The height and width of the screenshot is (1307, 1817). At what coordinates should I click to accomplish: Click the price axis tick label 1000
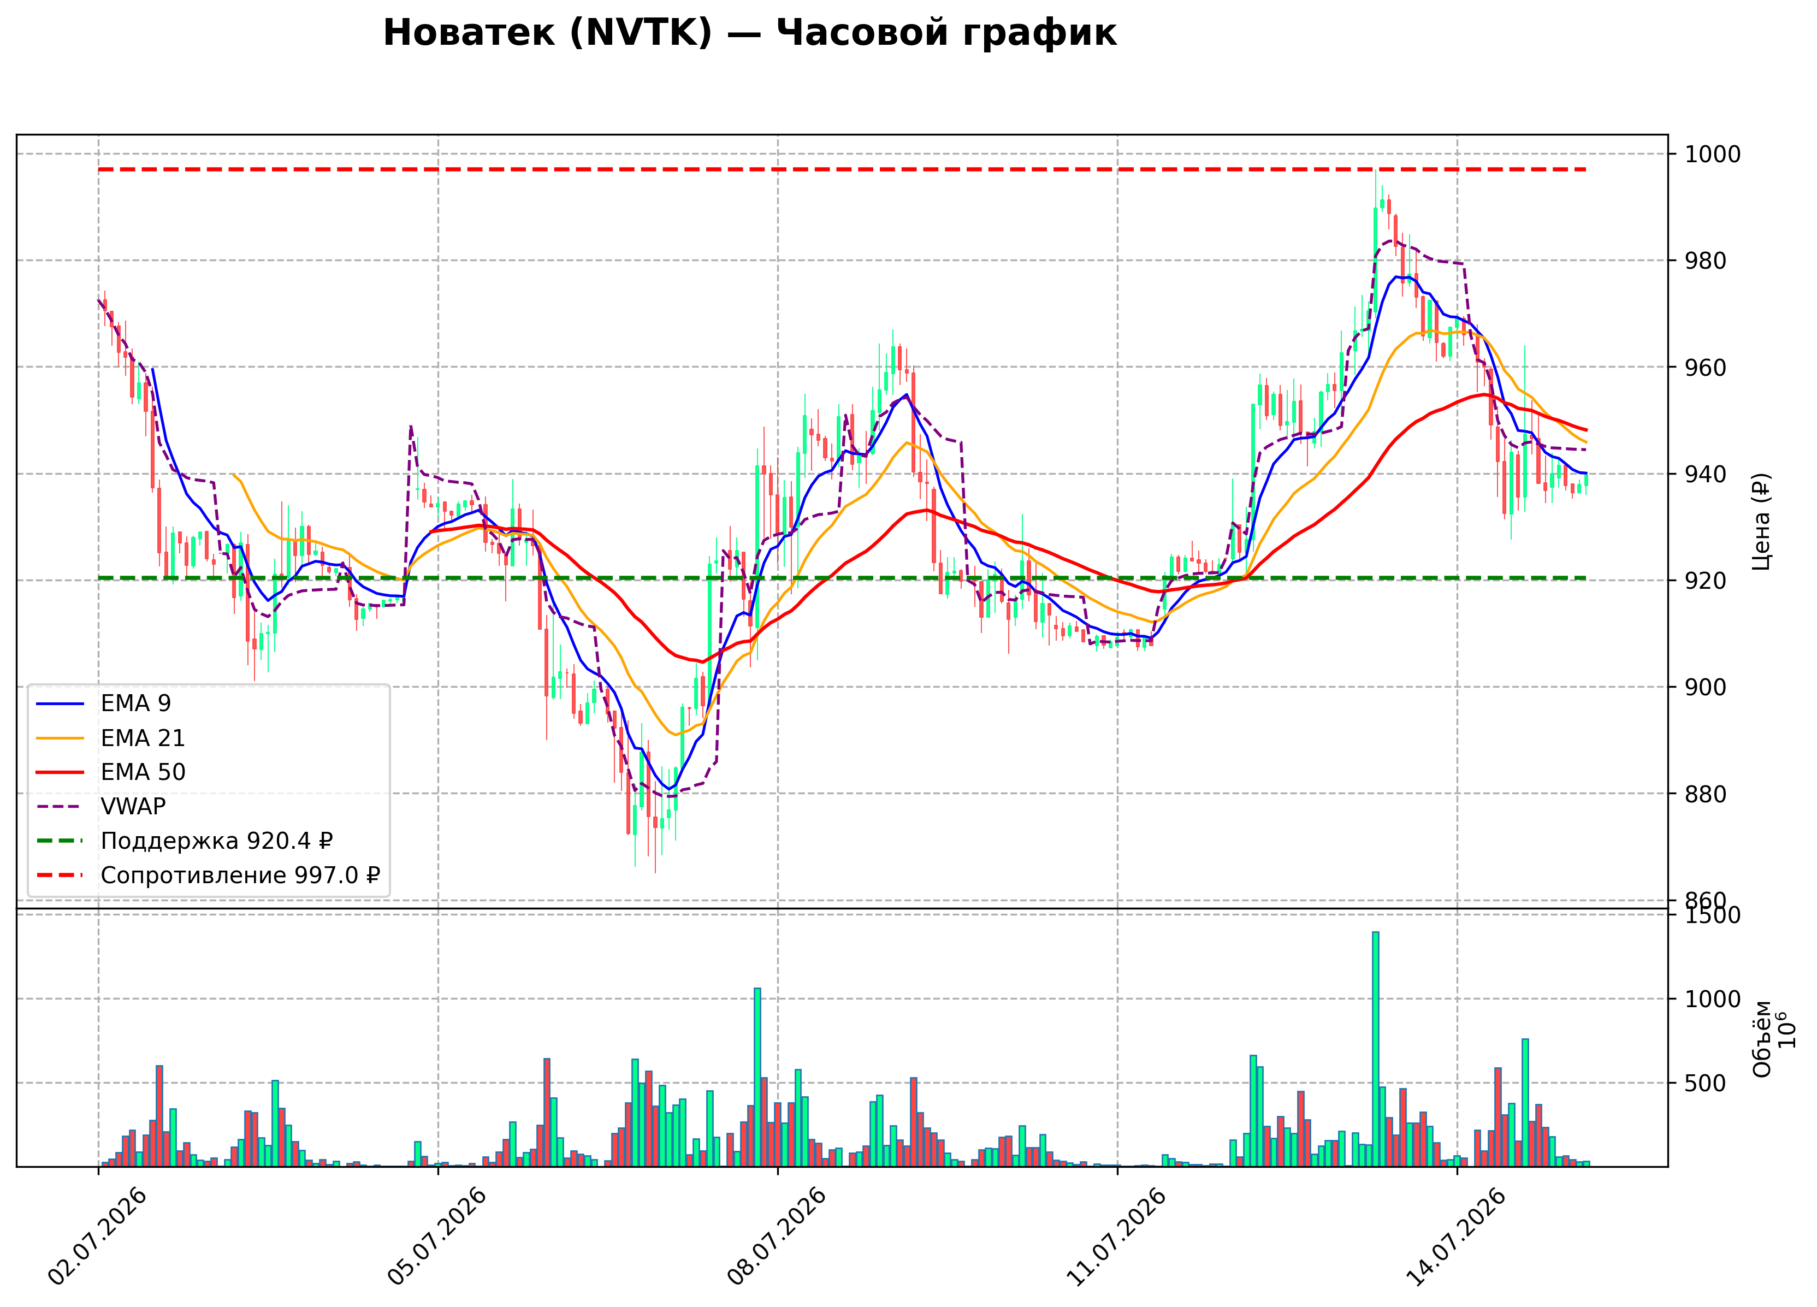click(x=1713, y=154)
